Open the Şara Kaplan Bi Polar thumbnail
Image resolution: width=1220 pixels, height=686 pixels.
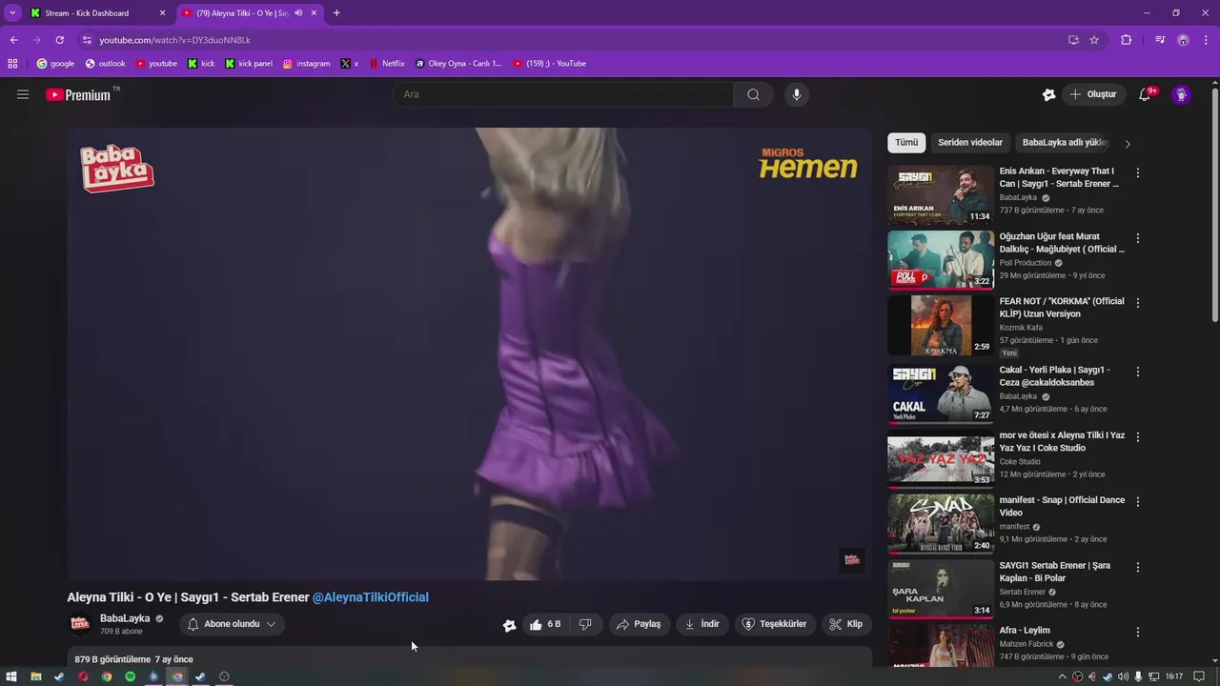point(941,589)
